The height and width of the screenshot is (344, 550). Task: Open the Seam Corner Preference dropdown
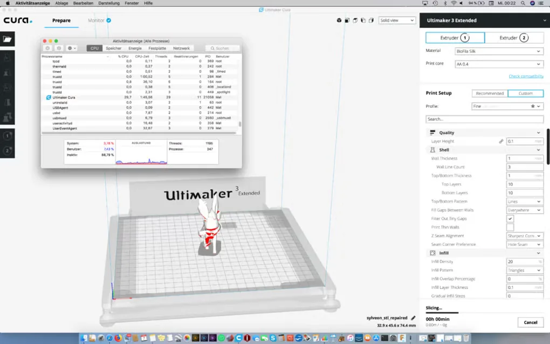click(525, 244)
